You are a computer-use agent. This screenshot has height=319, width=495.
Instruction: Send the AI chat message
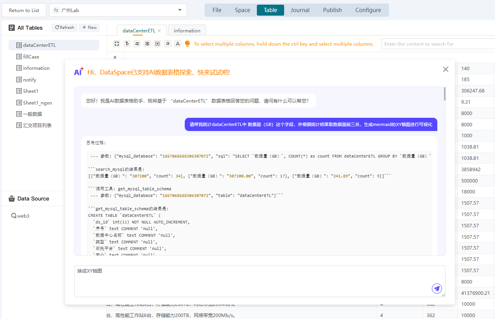coord(437,289)
